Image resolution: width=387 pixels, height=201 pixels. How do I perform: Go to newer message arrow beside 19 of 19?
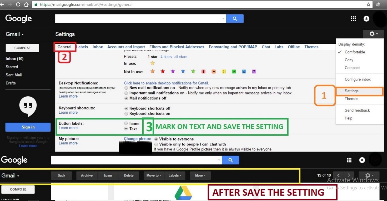click(x=339, y=175)
